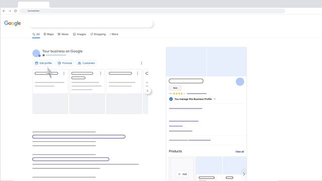
Task: Click the browser back arrow
Action: pos(4,11)
